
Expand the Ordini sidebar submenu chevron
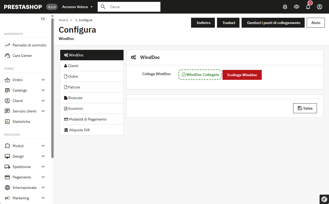[x=43, y=80]
